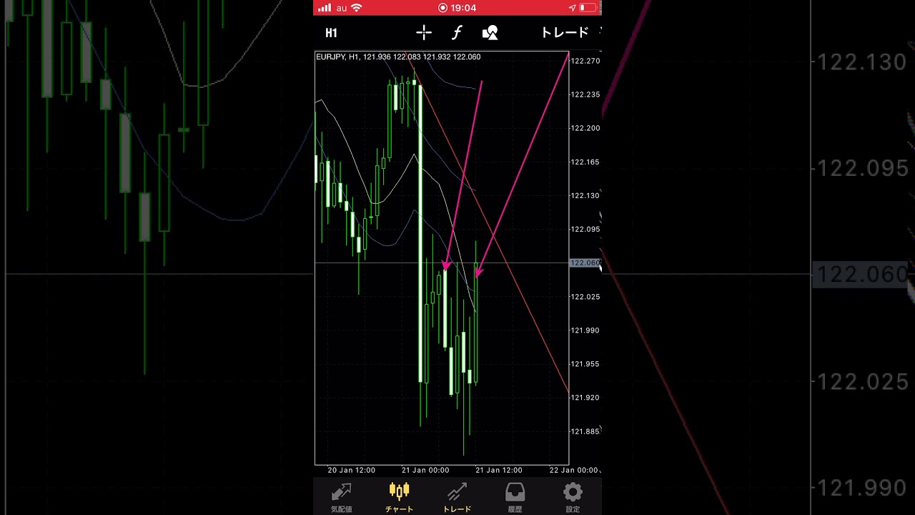The width and height of the screenshot is (915, 515).
Task: Activate the crosshair cursor tool
Action: point(424,33)
